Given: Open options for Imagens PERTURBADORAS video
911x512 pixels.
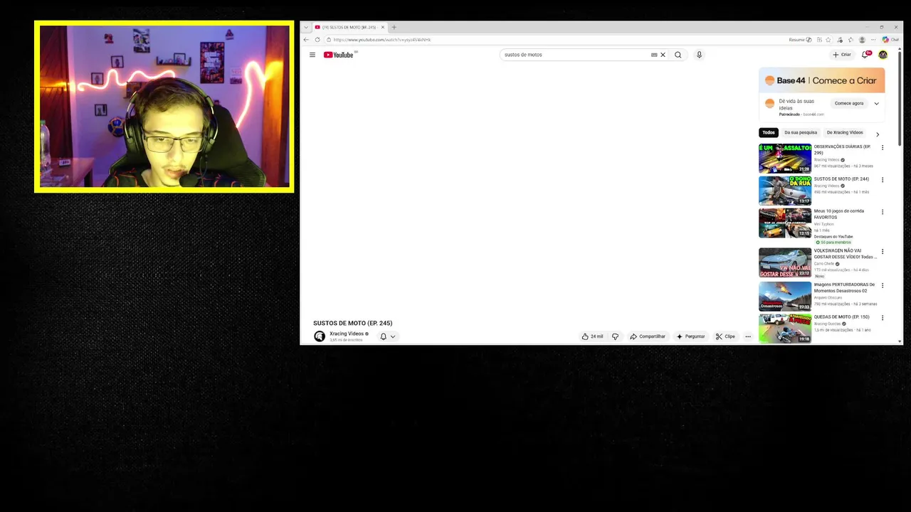Looking at the screenshot, I should [x=883, y=285].
